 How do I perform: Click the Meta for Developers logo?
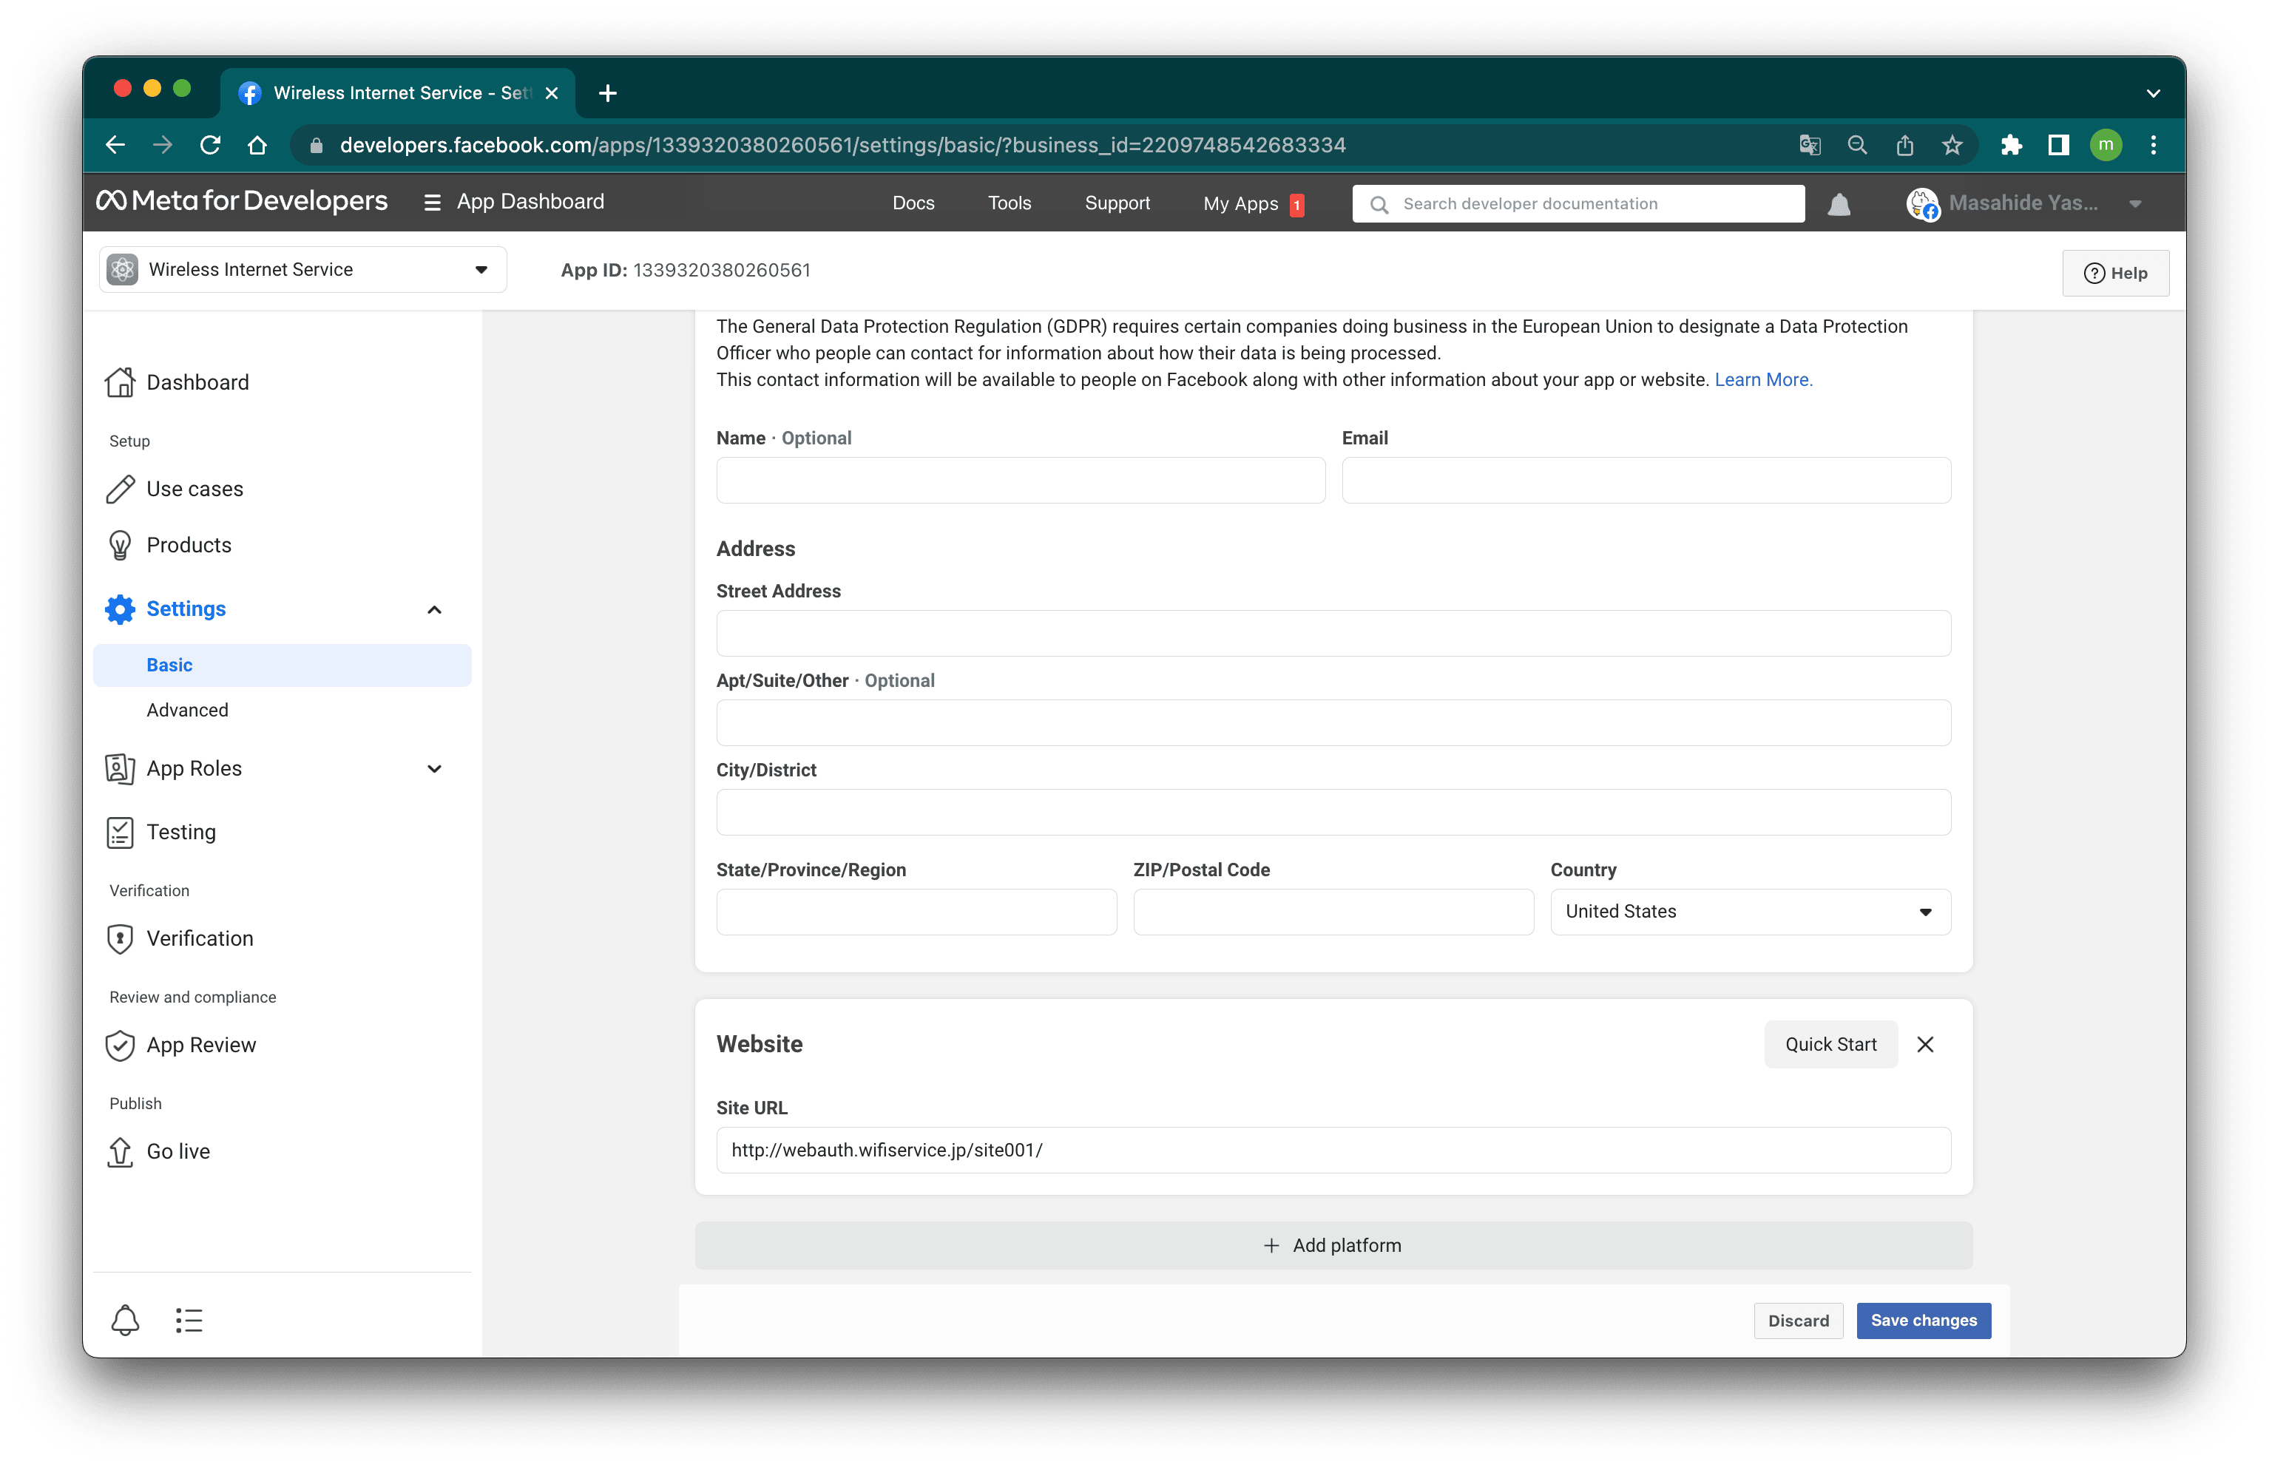242,201
